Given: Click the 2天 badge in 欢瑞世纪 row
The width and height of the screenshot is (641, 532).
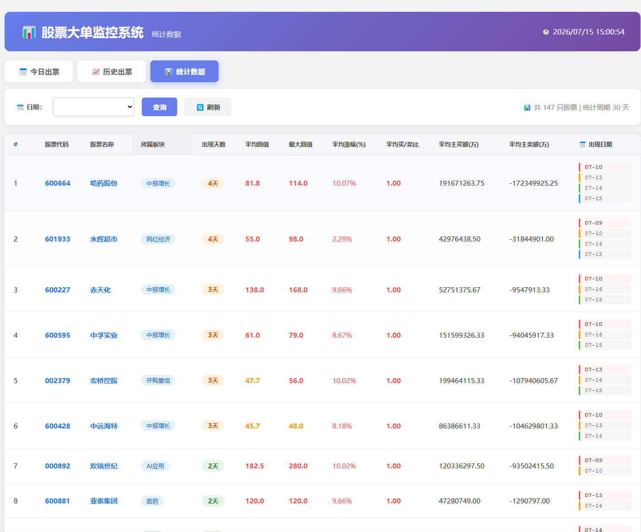Looking at the screenshot, I should click(x=213, y=466).
